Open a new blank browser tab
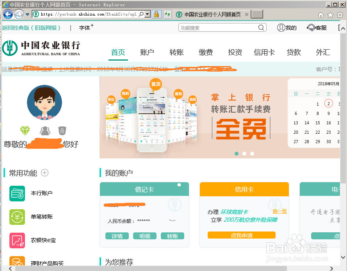347x271 pixels. click(x=257, y=14)
